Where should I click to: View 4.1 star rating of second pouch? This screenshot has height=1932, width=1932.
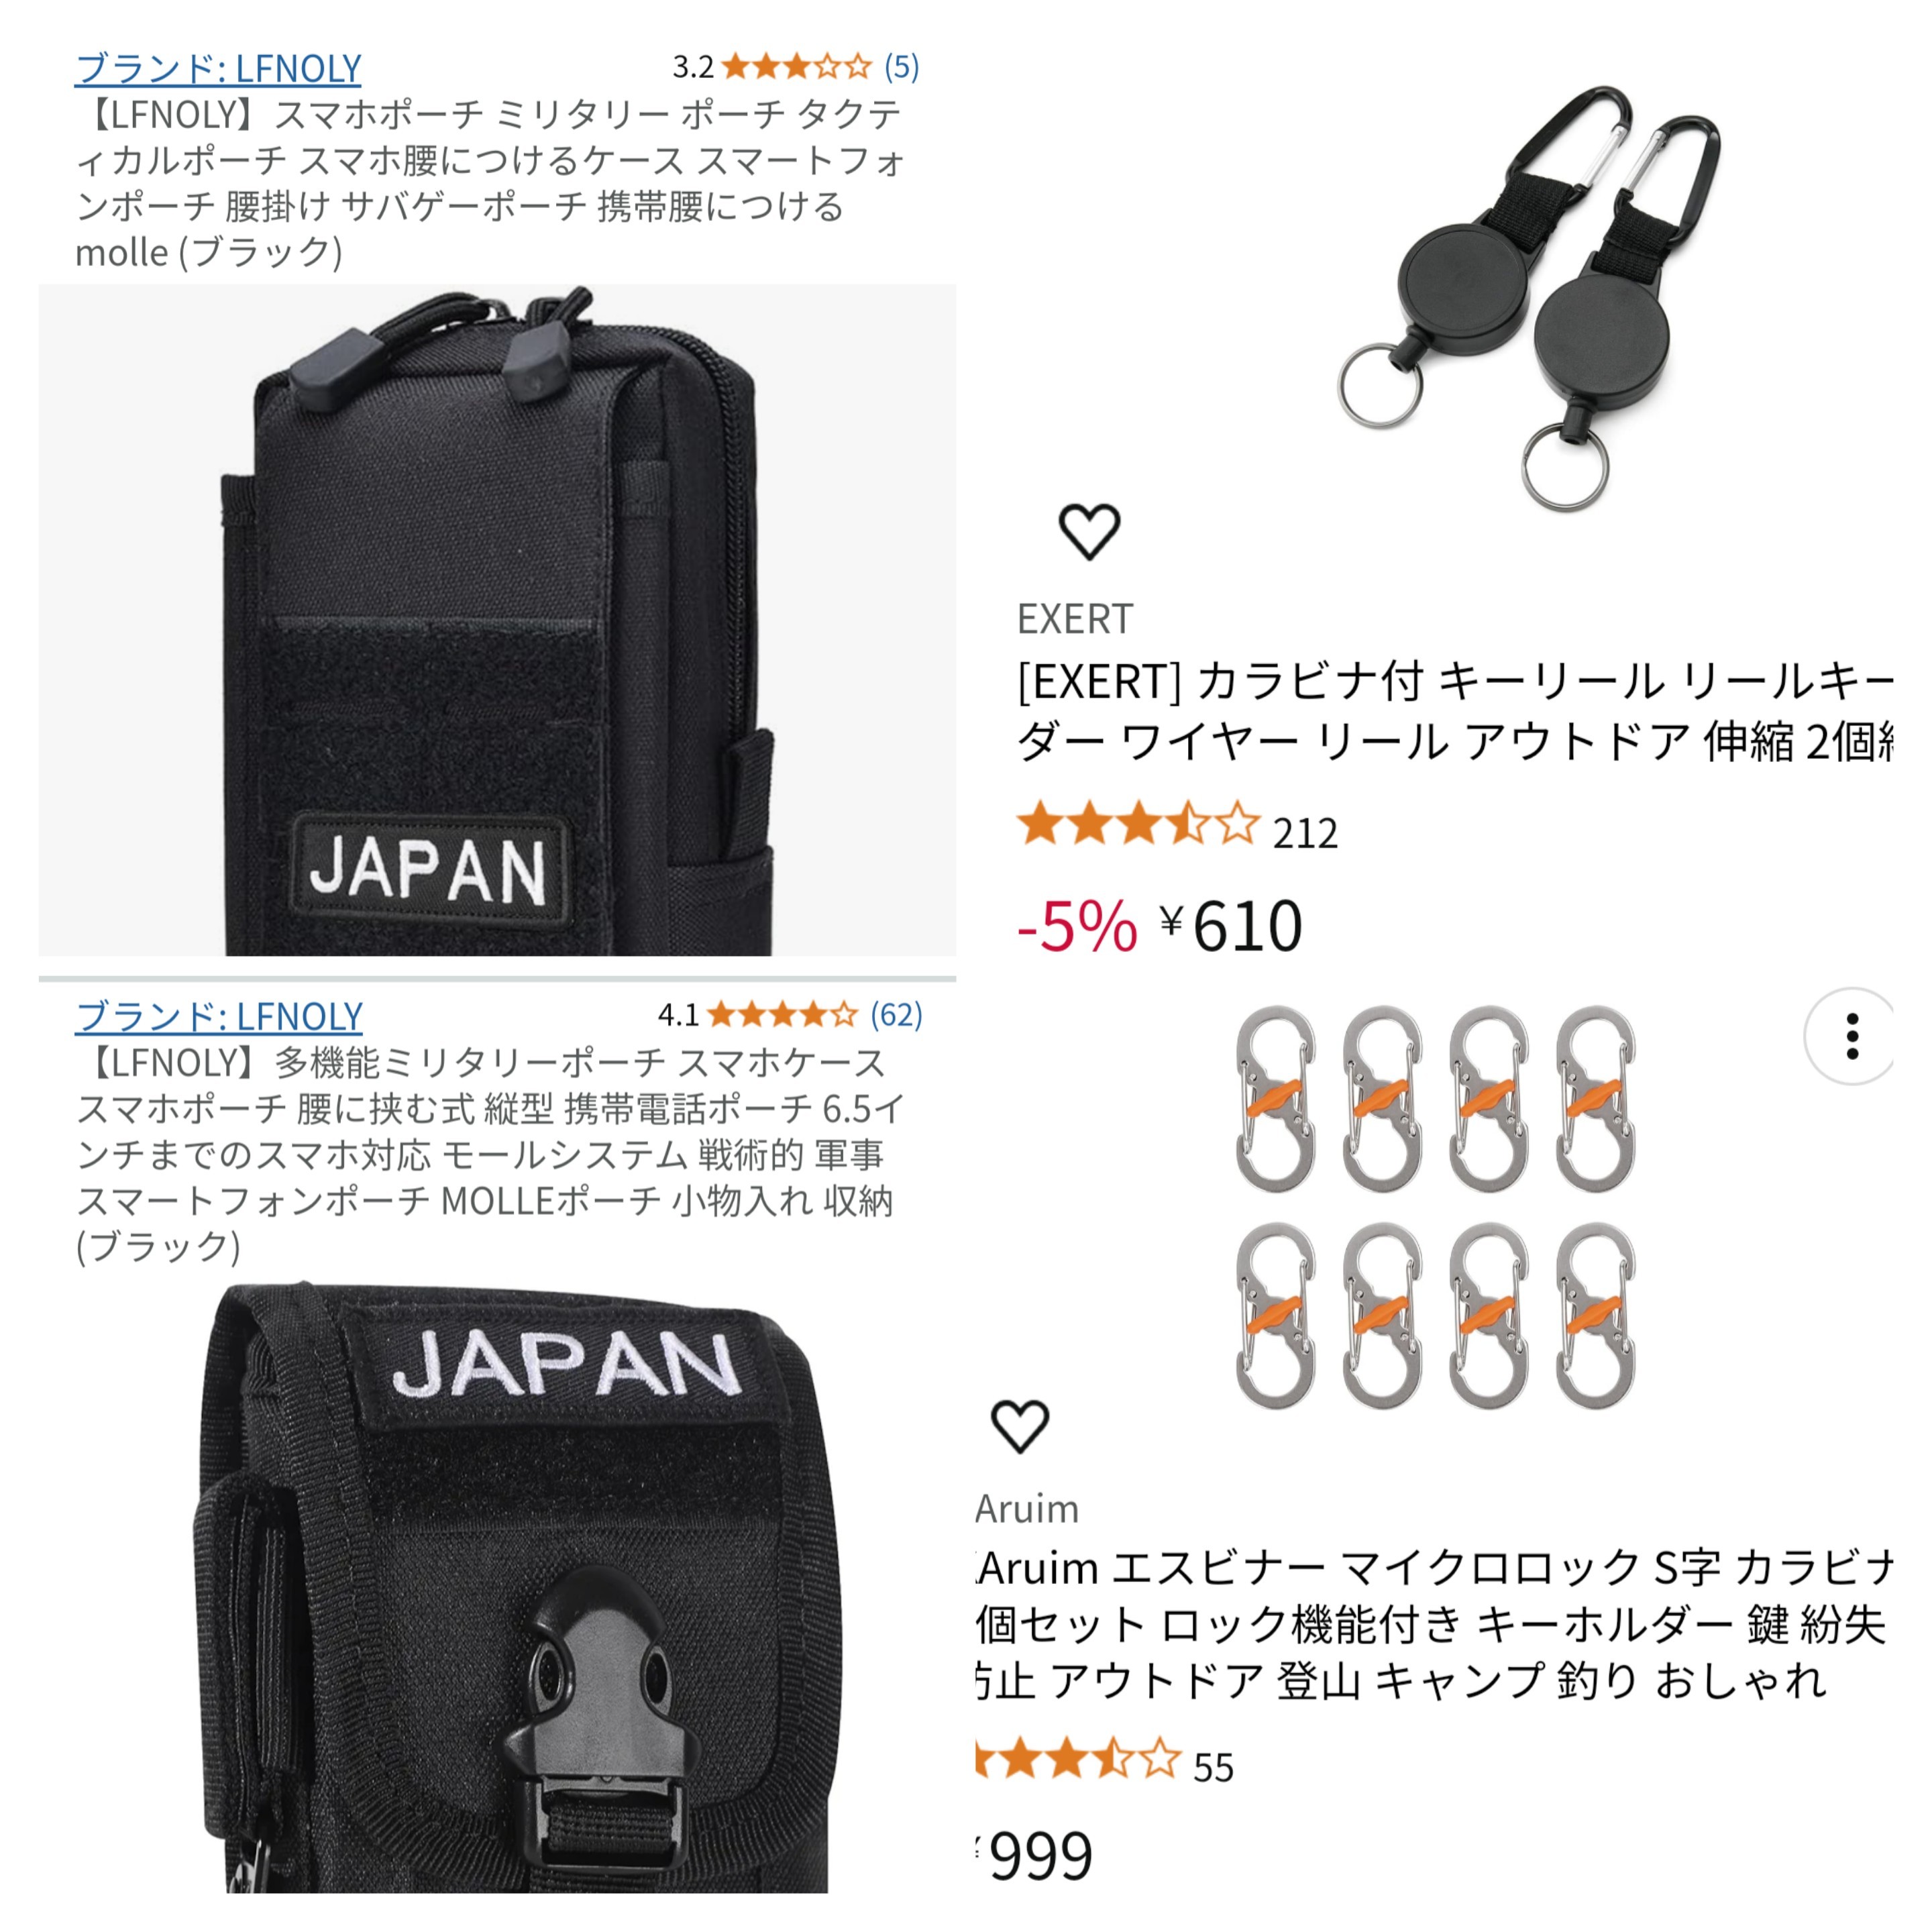758,1015
